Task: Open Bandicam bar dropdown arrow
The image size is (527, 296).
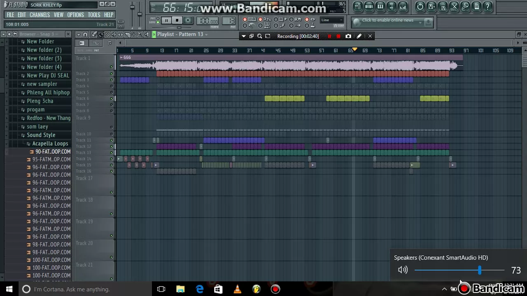Action: (244, 36)
